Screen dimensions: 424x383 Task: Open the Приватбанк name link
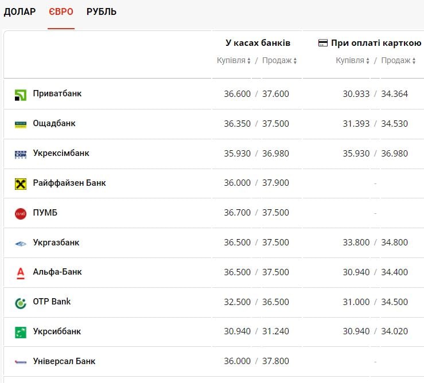point(57,93)
